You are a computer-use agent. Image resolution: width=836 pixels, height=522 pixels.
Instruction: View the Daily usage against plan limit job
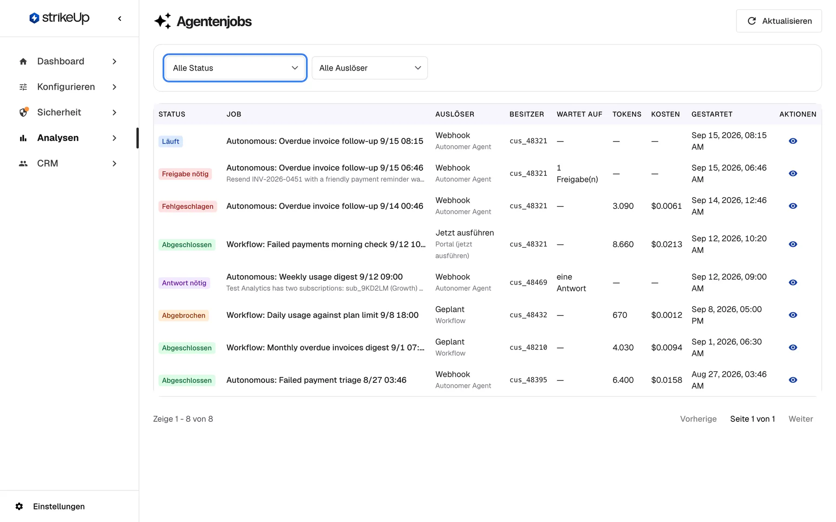click(793, 315)
